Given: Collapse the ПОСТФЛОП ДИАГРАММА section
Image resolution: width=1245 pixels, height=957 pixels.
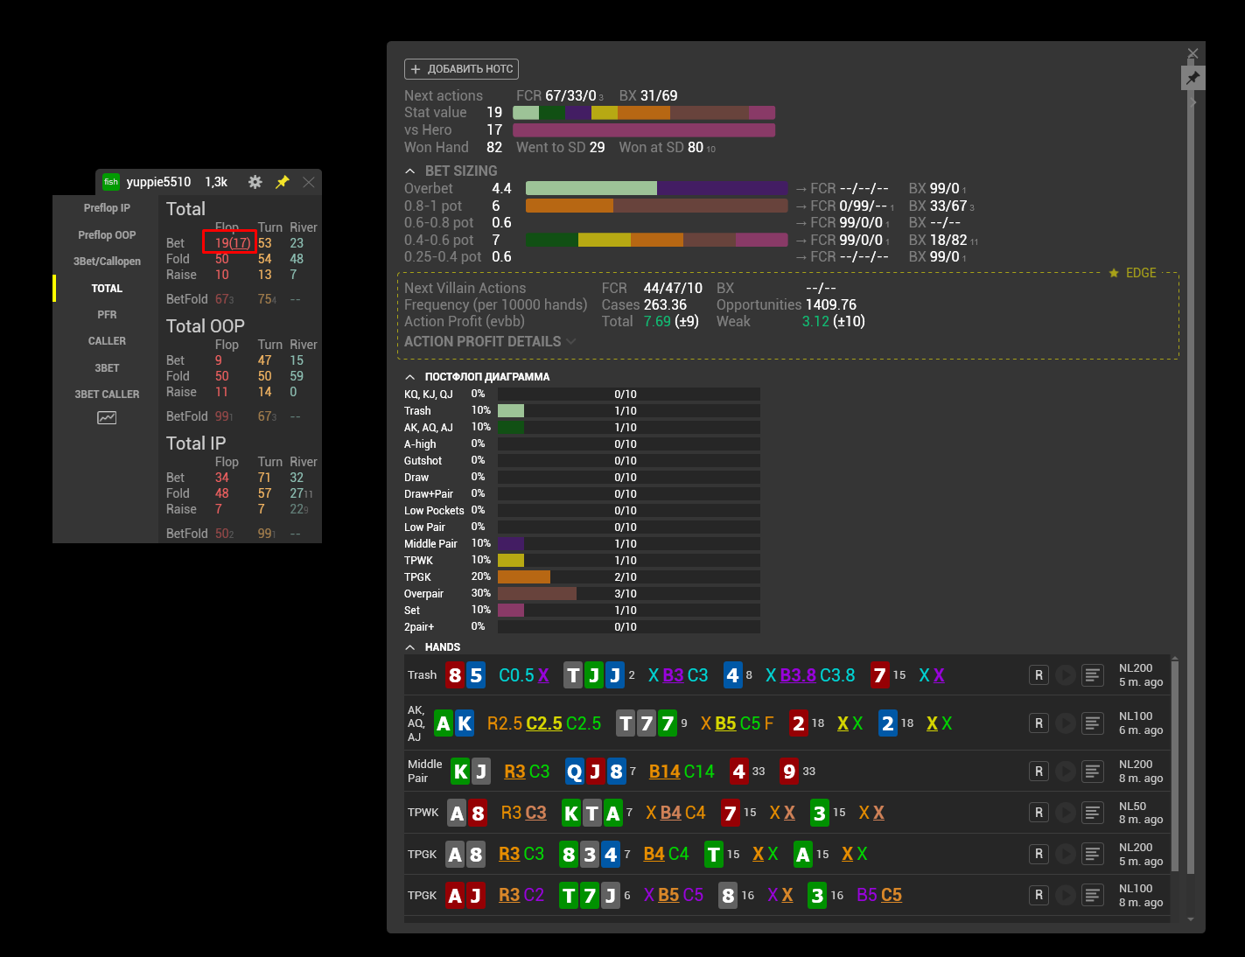Looking at the screenshot, I should point(410,377).
